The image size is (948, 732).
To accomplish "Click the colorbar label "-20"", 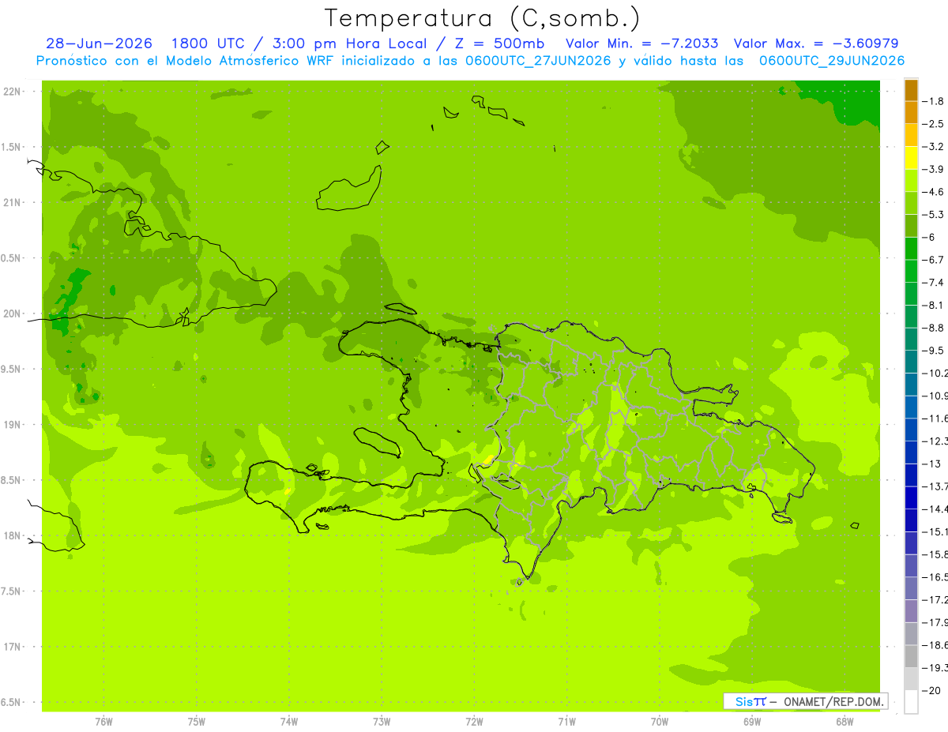I will pyautogui.click(x=931, y=690).
